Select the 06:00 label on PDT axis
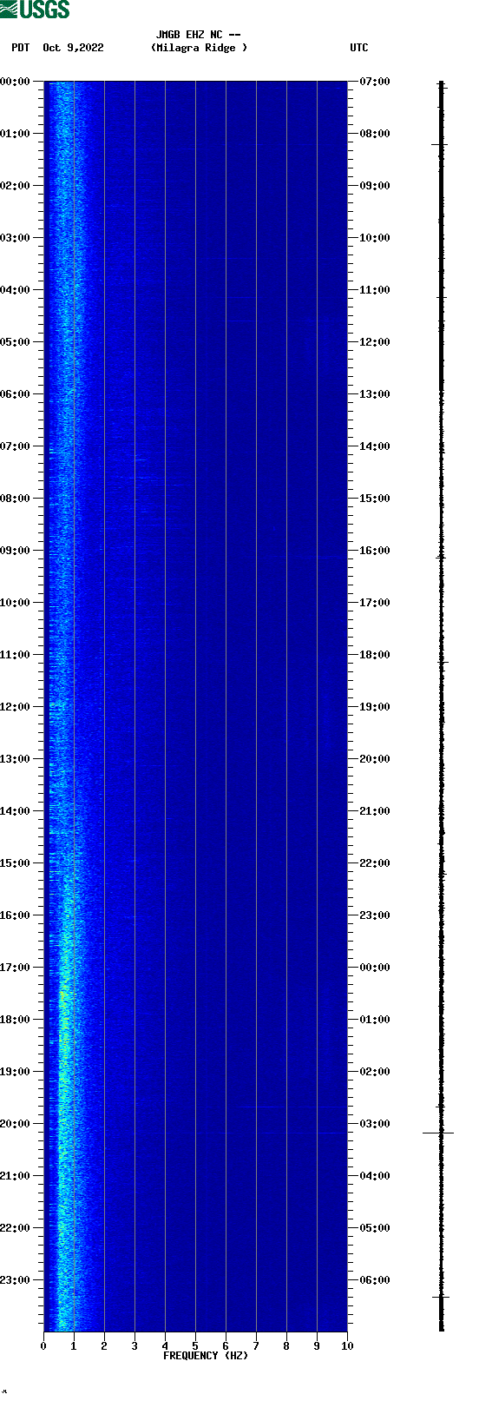 (x=16, y=394)
